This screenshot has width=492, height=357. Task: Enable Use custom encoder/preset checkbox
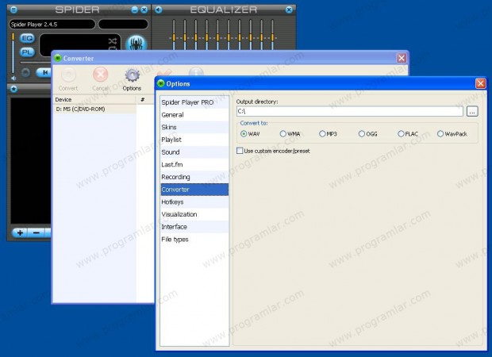240,151
